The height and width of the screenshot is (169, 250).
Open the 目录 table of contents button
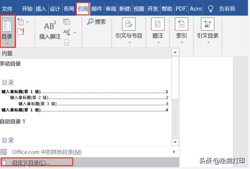[7, 31]
